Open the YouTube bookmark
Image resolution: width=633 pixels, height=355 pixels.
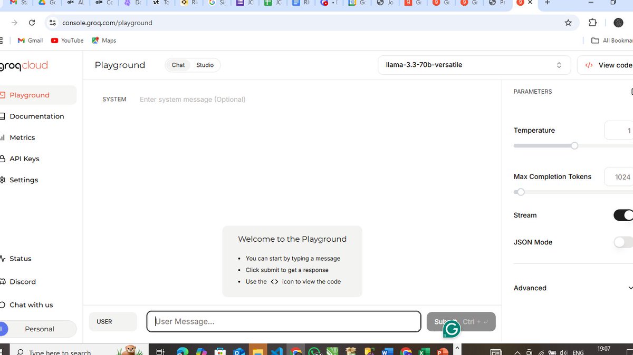pos(67,41)
